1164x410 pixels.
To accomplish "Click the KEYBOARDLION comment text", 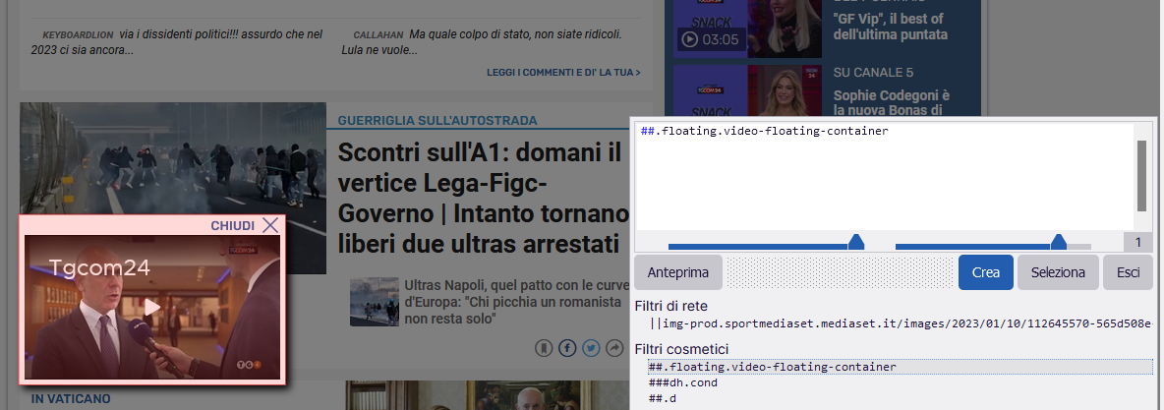I will [177, 42].
